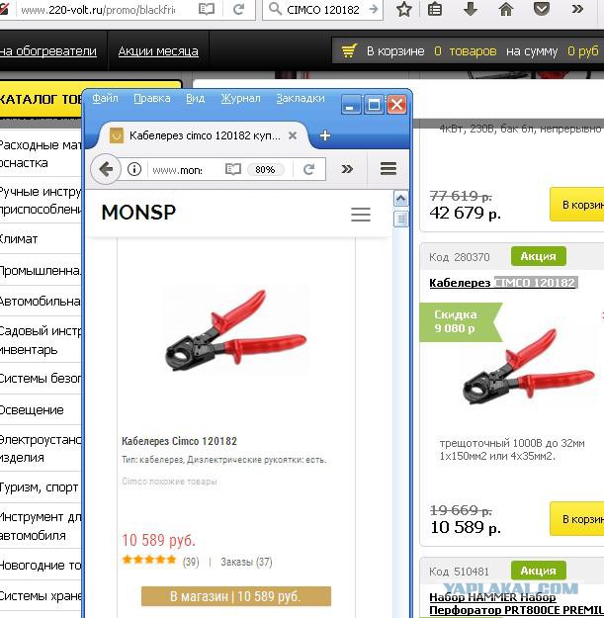Click the scrollbar up arrow in front browser

(x=400, y=198)
